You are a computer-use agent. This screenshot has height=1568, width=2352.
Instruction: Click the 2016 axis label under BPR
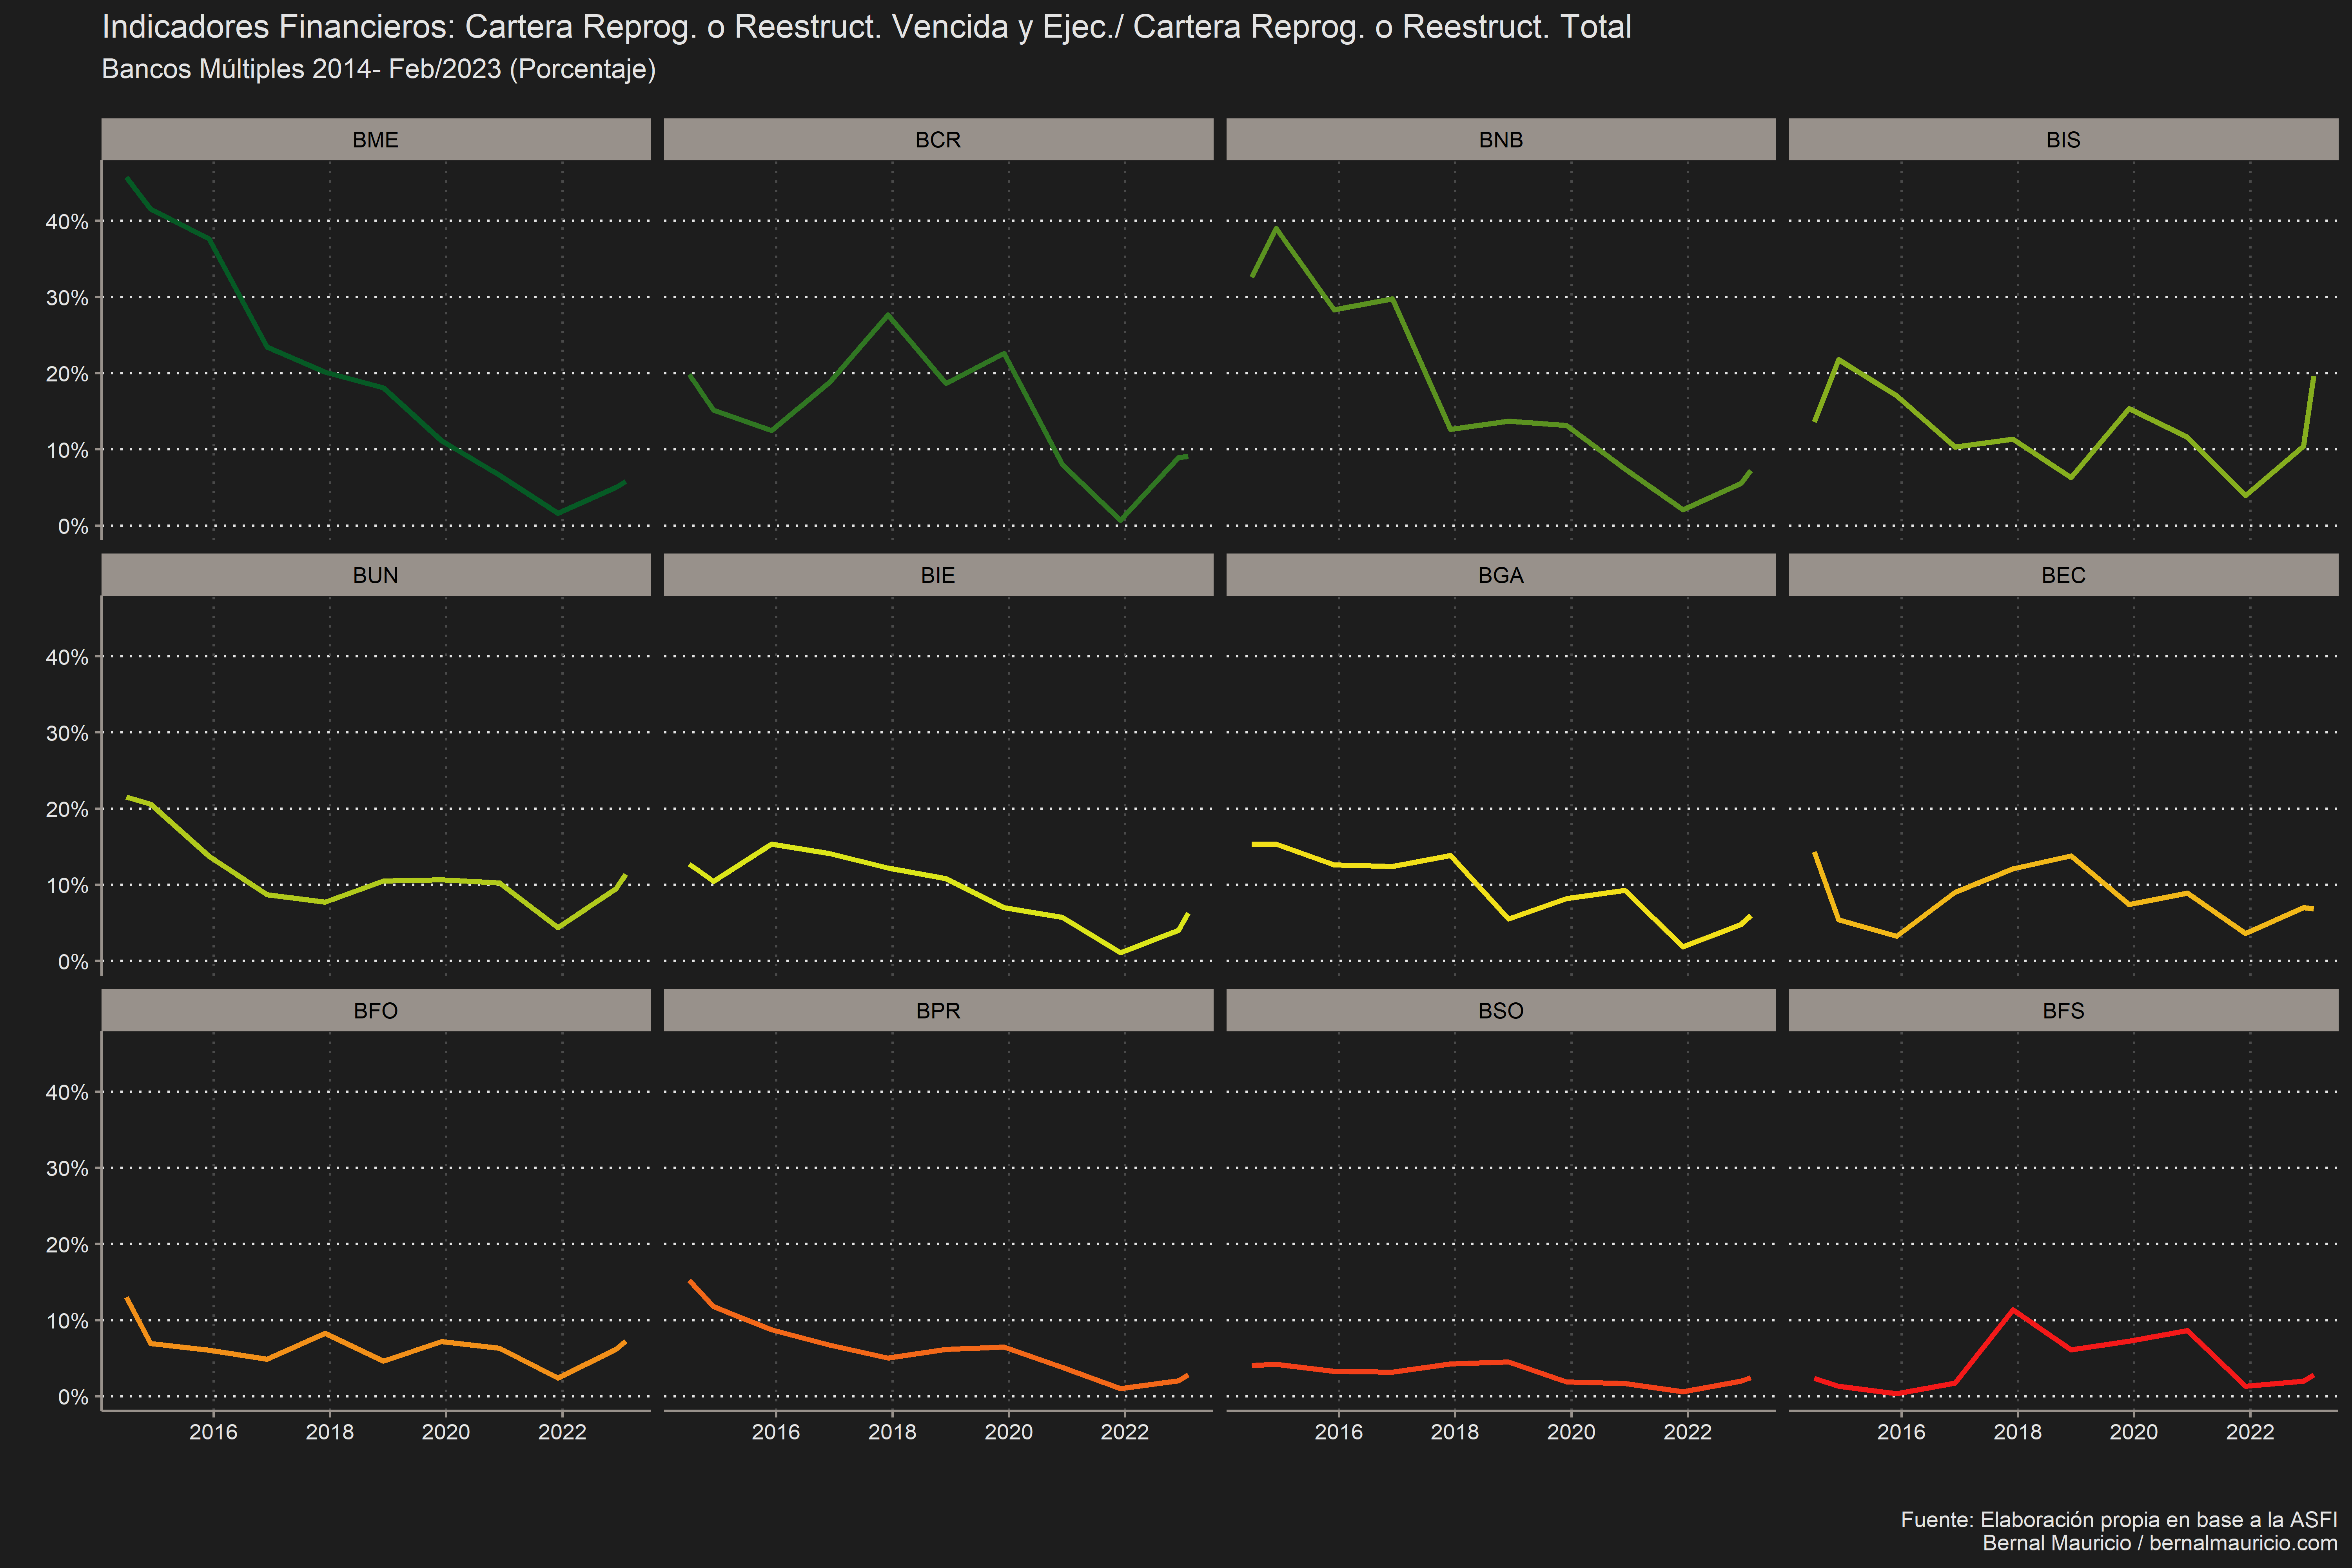(776, 1432)
